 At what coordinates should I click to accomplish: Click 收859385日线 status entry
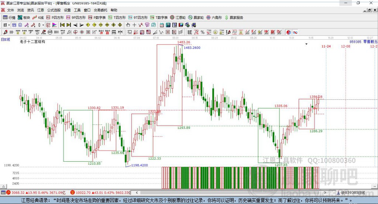(351, 193)
